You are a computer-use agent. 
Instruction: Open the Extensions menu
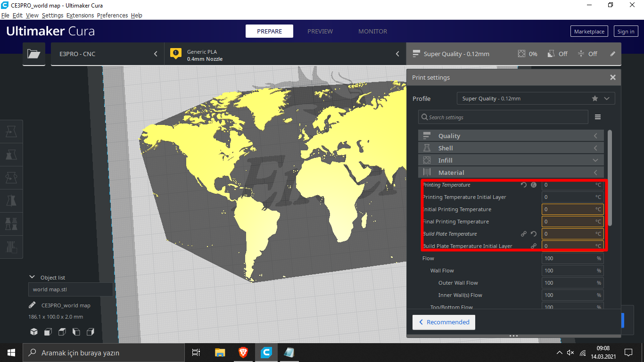(80, 15)
